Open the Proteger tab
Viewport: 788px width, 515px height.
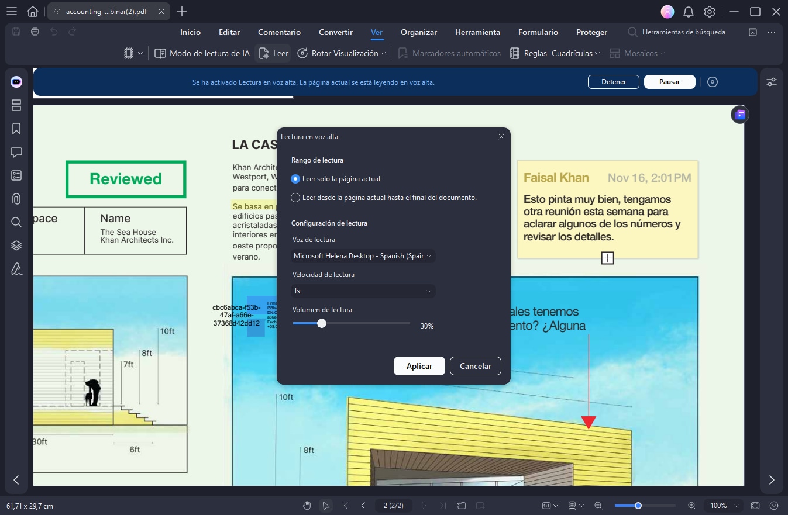point(591,32)
